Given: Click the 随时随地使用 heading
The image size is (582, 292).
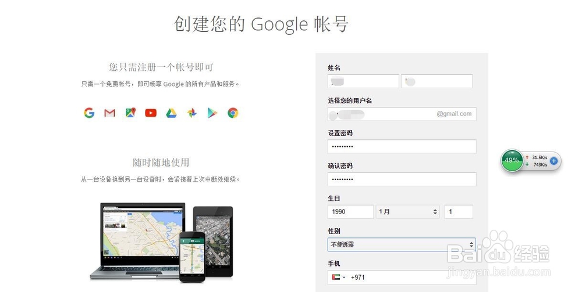Looking at the screenshot, I should [x=161, y=163].
